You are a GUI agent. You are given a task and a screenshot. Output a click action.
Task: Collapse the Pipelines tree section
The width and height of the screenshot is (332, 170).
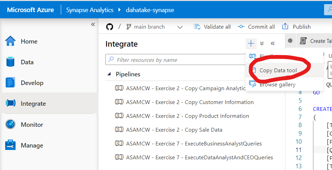(x=109, y=74)
